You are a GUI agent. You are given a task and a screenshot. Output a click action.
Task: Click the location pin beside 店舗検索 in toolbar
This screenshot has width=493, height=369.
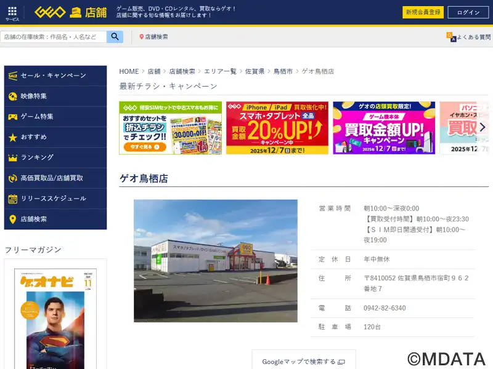click(x=142, y=37)
